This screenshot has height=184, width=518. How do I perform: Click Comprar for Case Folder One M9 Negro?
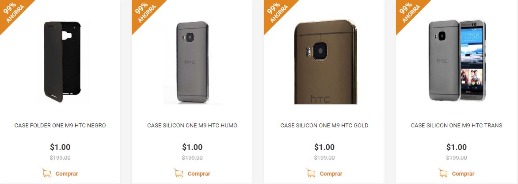[x=67, y=174]
